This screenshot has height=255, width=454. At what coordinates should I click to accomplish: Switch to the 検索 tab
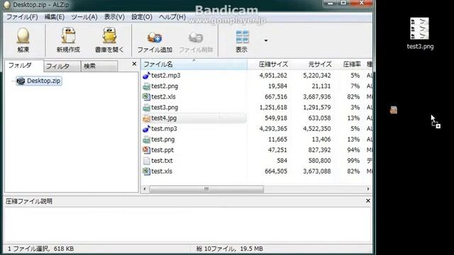pos(99,66)
